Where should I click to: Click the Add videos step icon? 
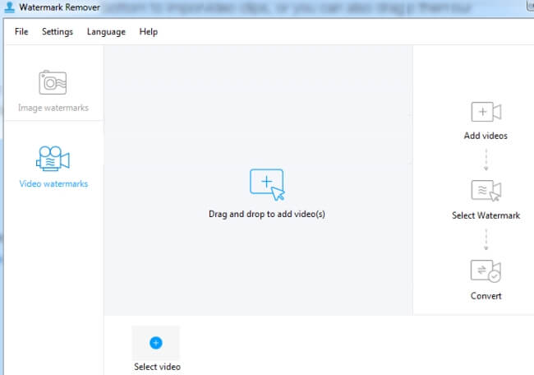(x=486, y=112)
